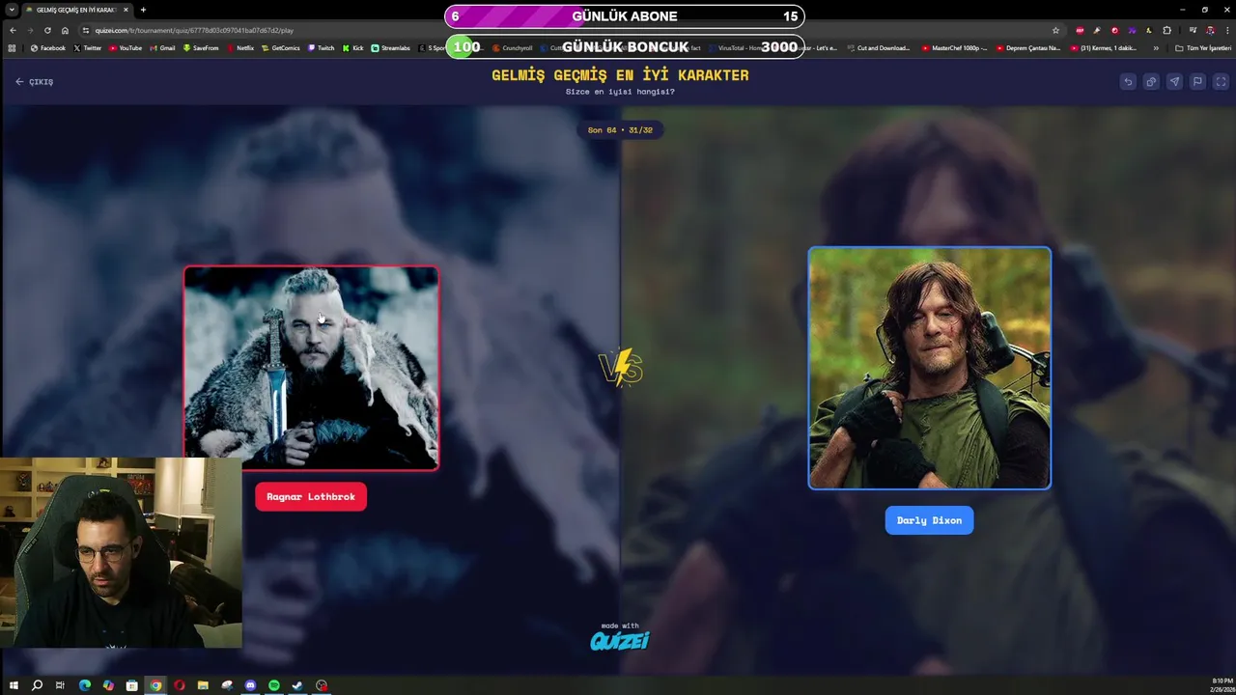
Task: Launch Microsoft Edge from taskbar
Action: (x=85, y=685)
